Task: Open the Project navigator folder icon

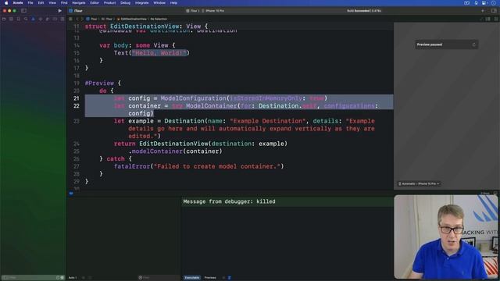Action: 4,19
